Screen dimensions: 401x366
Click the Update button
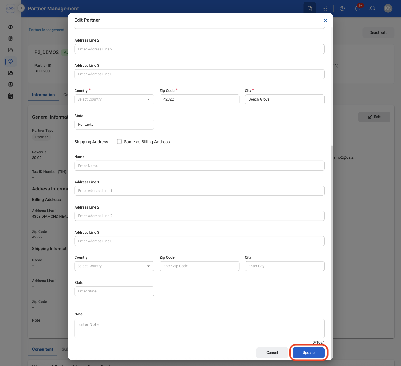point(309,353)
